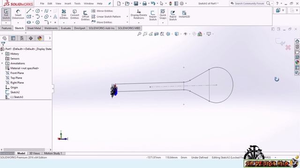Click Zoom to Area in view toolbar
The height and width of the screenshot is (168, 300).
145,34
